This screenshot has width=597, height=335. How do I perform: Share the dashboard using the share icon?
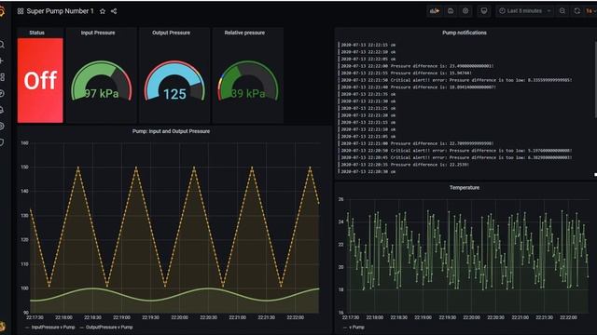click(x=114, y=11)
